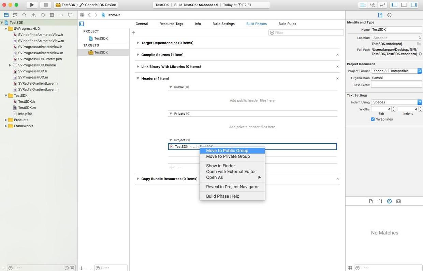
Task: Open the Find navigator magnifier icon
Action: (24, 15)
